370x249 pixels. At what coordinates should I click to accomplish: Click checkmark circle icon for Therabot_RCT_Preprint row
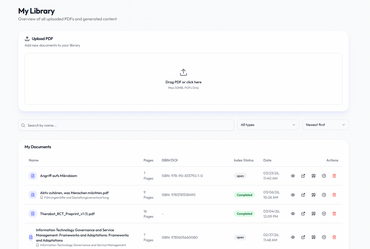[x=324, y=214]
